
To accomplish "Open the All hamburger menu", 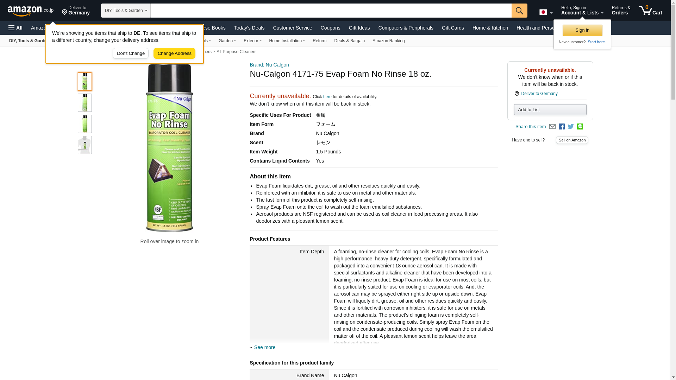I will (15, 28).
